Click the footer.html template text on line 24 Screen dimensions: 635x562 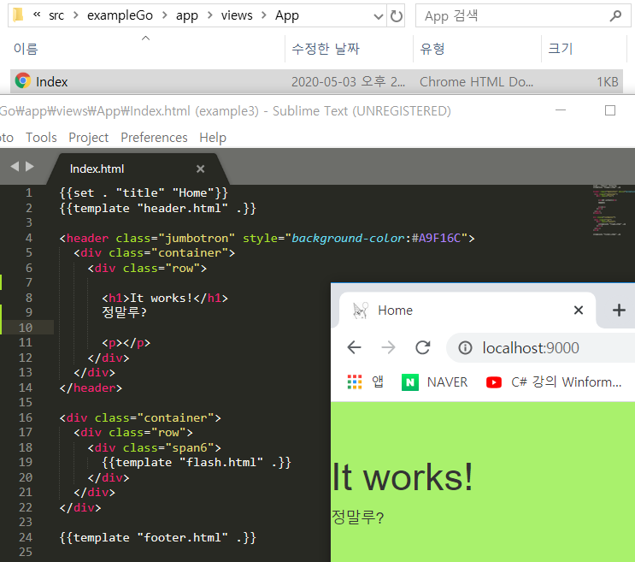tap(182, 538)
